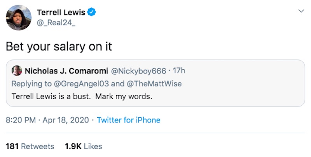The width and height of the screenshot is (311, 157).
Task: Open Terrell Lewis's profile picture
Action: click(x=19, y=17)
